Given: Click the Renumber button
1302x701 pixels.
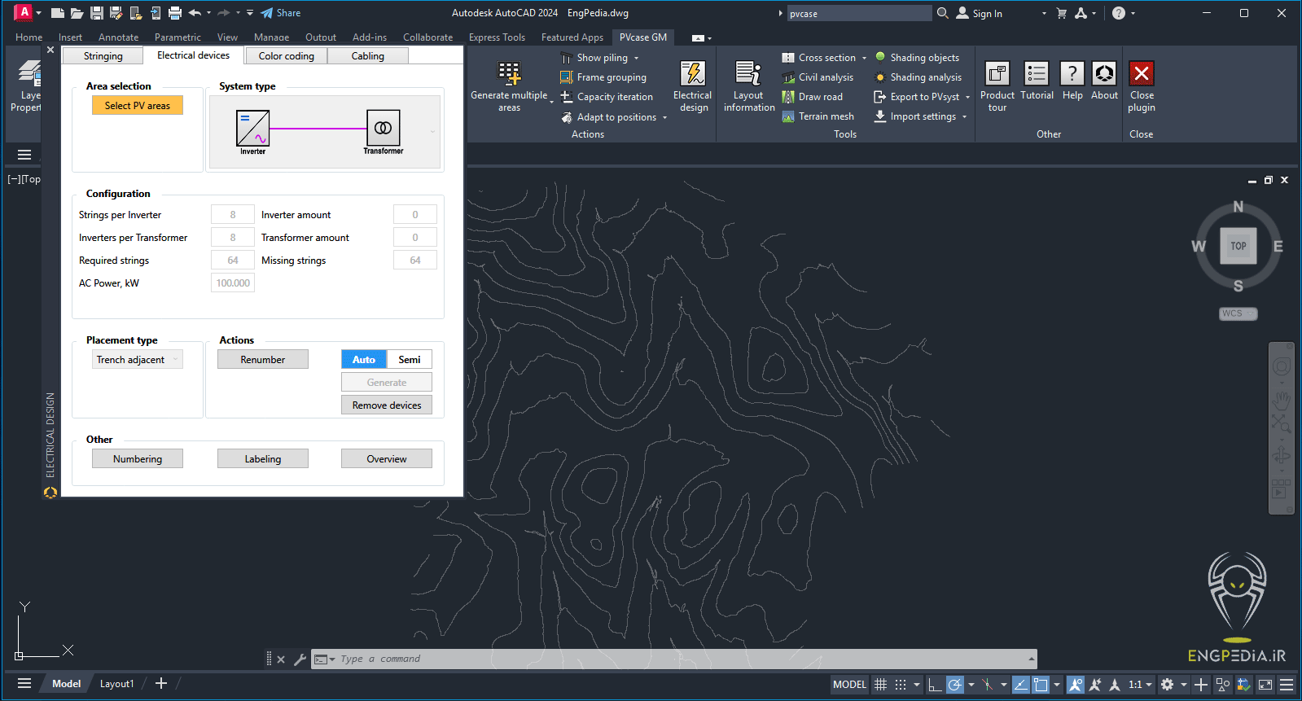Looking at the screenshot, I should point(262,360).
